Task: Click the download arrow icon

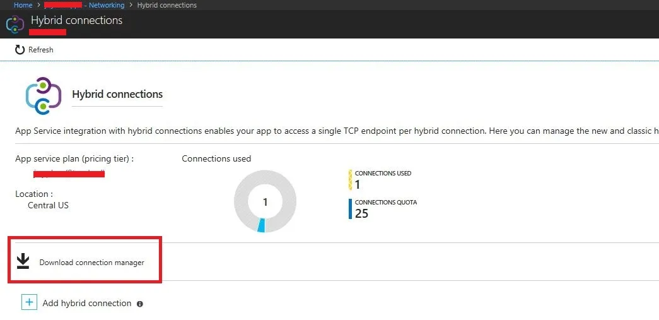Action: coord(23,261)
